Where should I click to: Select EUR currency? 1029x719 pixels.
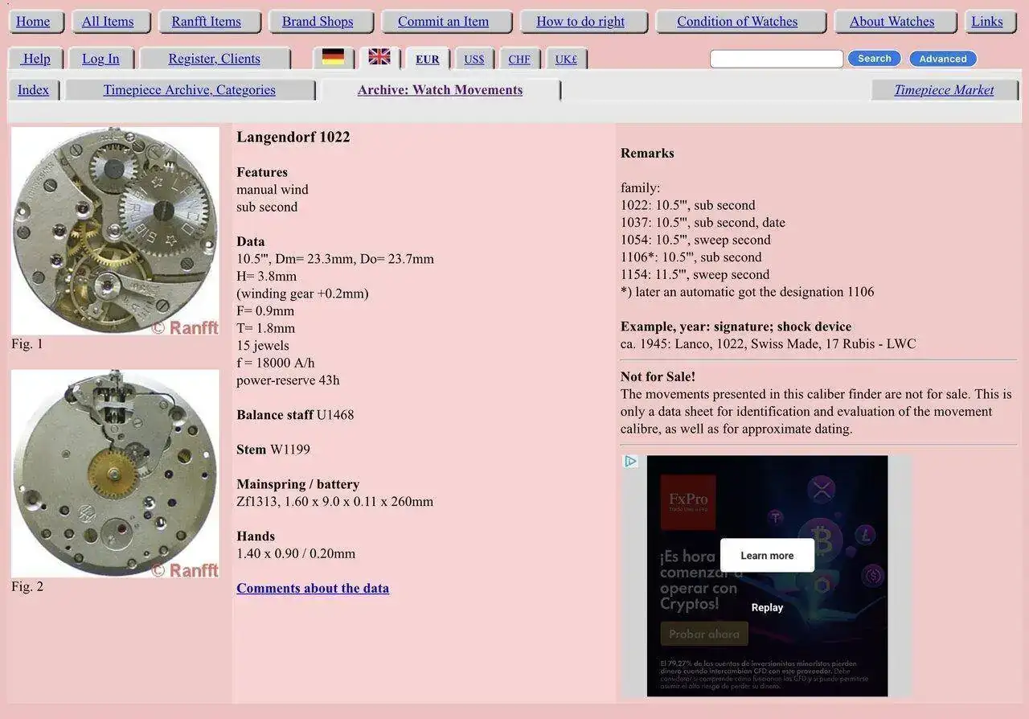coord(428,60)
